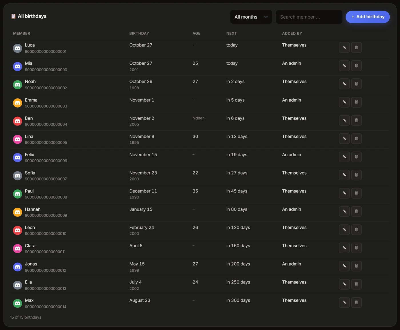Click the AGE column header
The width and height of the screenshot is (400, 330).
197,33
